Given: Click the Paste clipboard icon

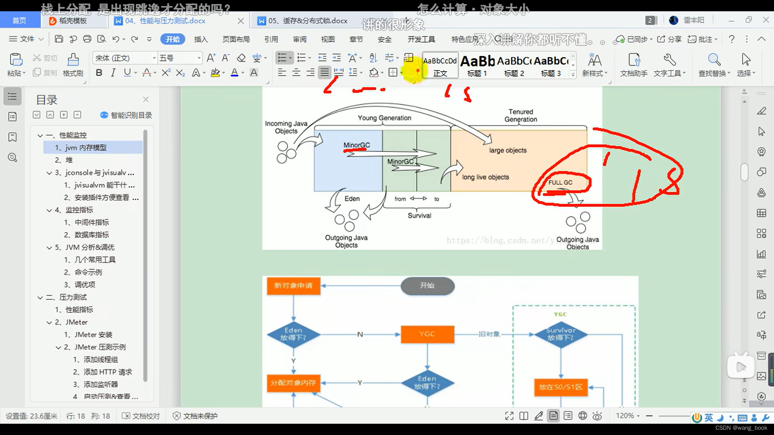Looking at the screenshot, I should [x=16, y=60].
